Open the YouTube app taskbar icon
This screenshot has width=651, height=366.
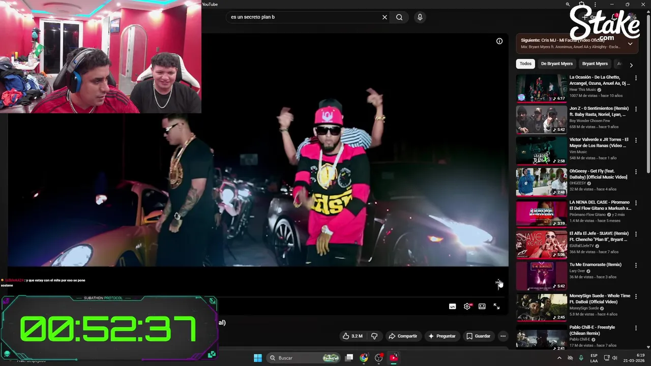394,358
